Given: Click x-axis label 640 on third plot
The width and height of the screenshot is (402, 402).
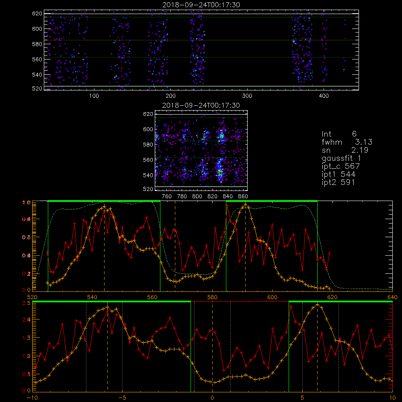Looking at the screenshot, I should coord(392,297).
